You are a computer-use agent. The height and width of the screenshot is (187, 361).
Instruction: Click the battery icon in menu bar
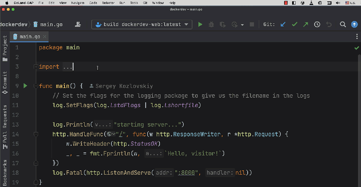[329, 3]
